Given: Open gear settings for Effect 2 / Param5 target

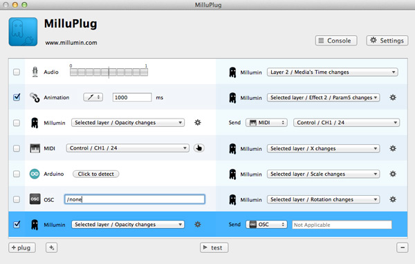Looking at the screenshot, I should pos(393,98).
